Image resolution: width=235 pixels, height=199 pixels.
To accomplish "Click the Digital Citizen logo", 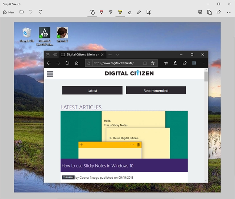I will click(129, 73).
